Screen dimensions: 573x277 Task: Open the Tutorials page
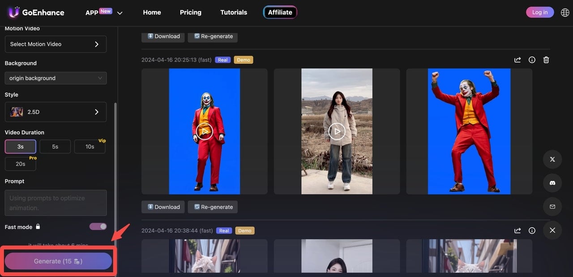coord(234,13)
